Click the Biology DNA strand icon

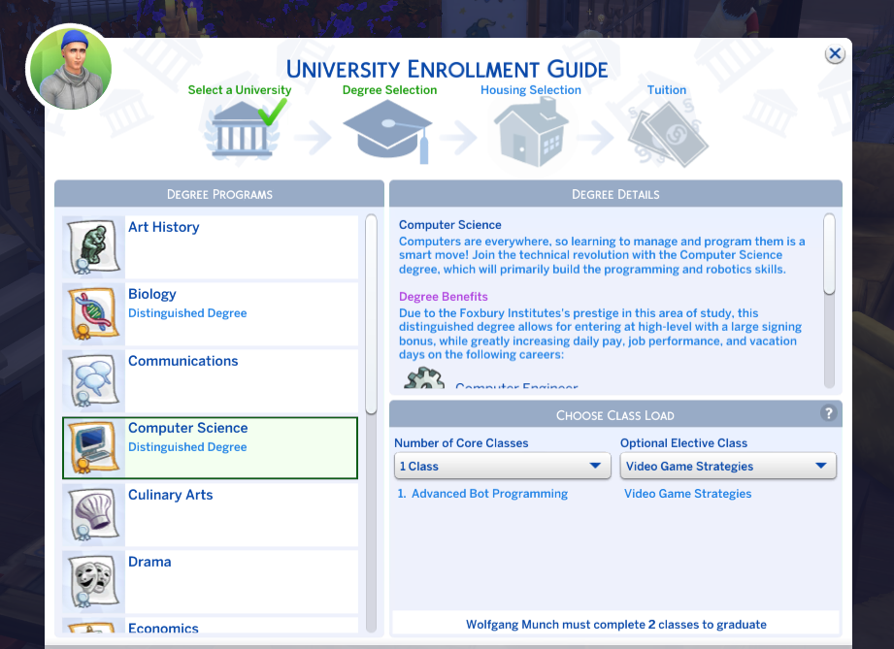(93, 314)
